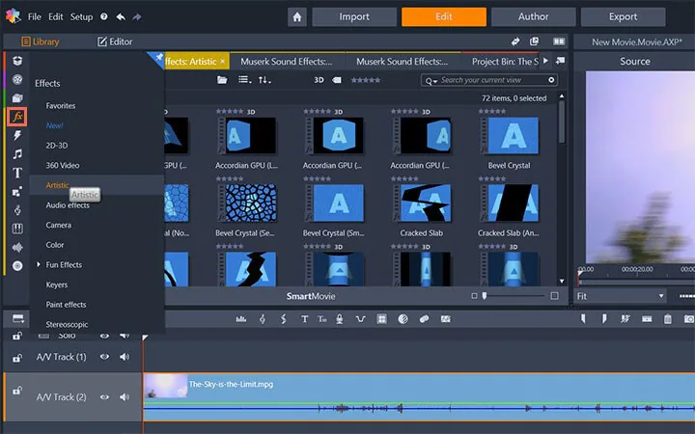
Task: Open the music note Sound icon in sidebar
Action: tap(17, 153)
